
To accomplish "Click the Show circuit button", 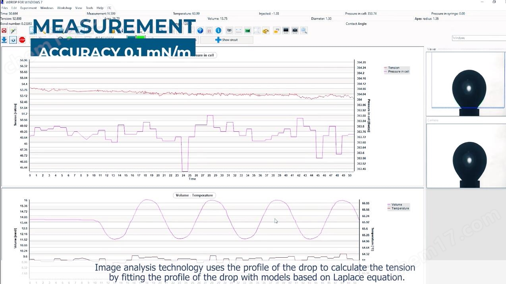I will 226,40.
